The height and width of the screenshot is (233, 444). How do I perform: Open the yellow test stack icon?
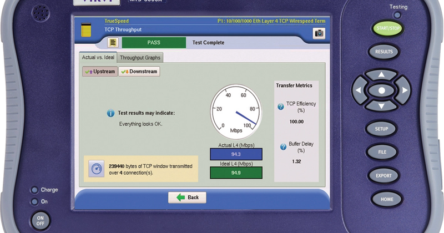click(86, 30)
